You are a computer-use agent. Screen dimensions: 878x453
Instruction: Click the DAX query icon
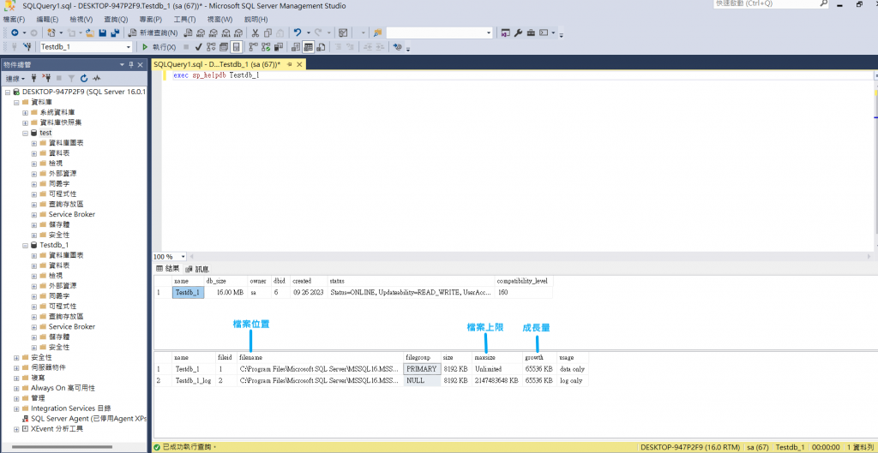238,33
